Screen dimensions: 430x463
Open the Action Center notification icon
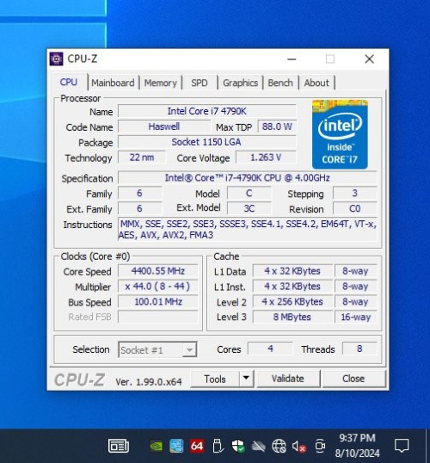tap(402, 446)
